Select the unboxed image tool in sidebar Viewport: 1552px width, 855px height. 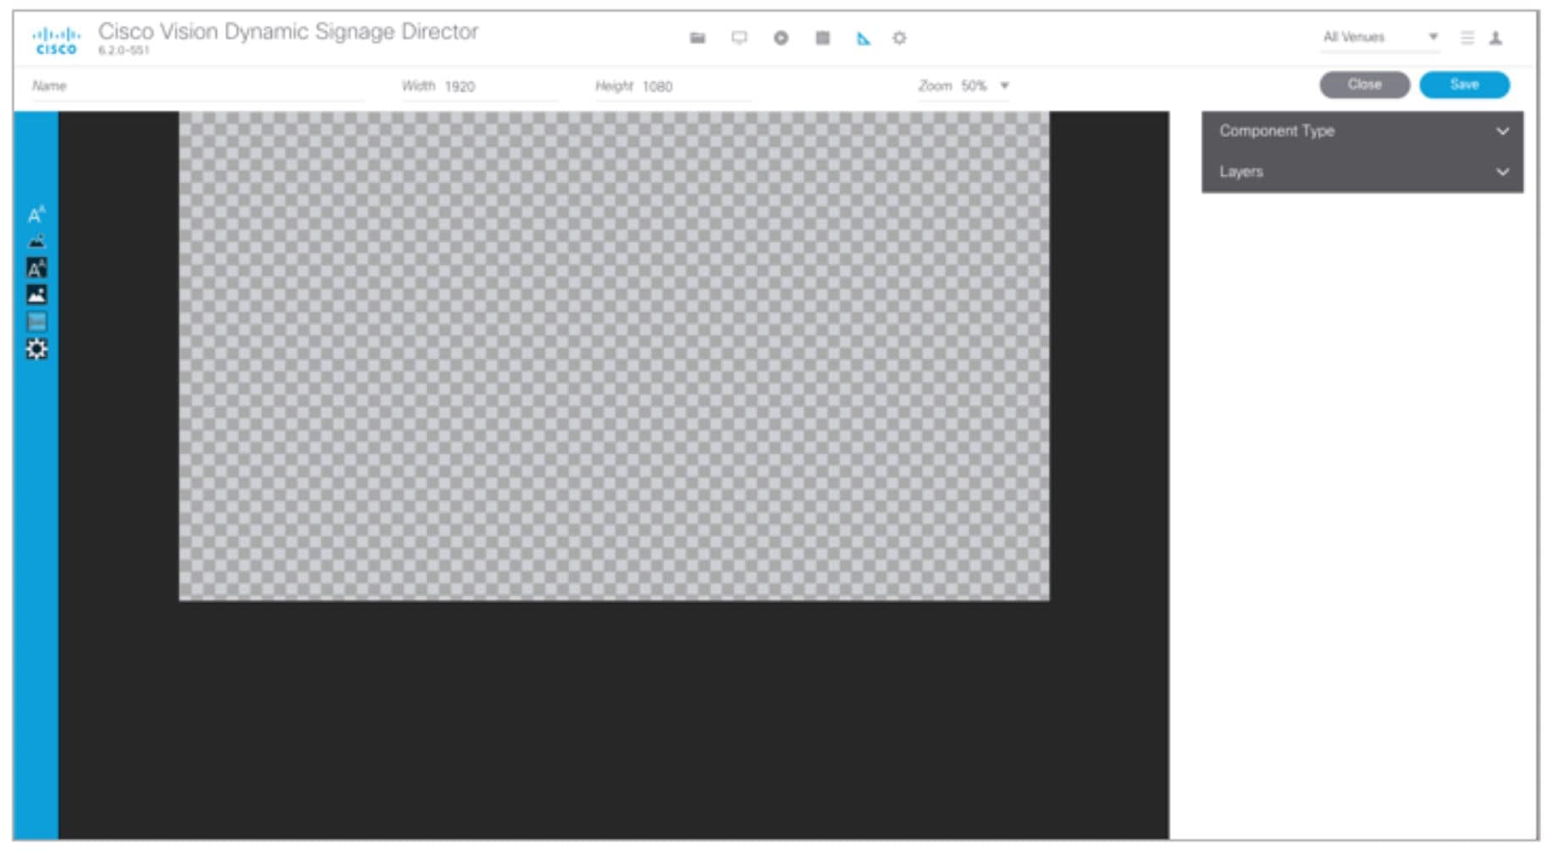click(x=36, y=242)
